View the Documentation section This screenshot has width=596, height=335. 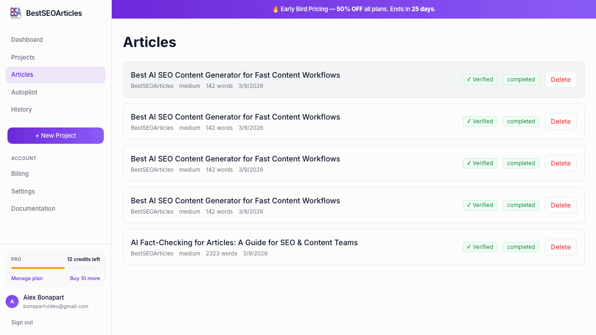click(33, 208)
